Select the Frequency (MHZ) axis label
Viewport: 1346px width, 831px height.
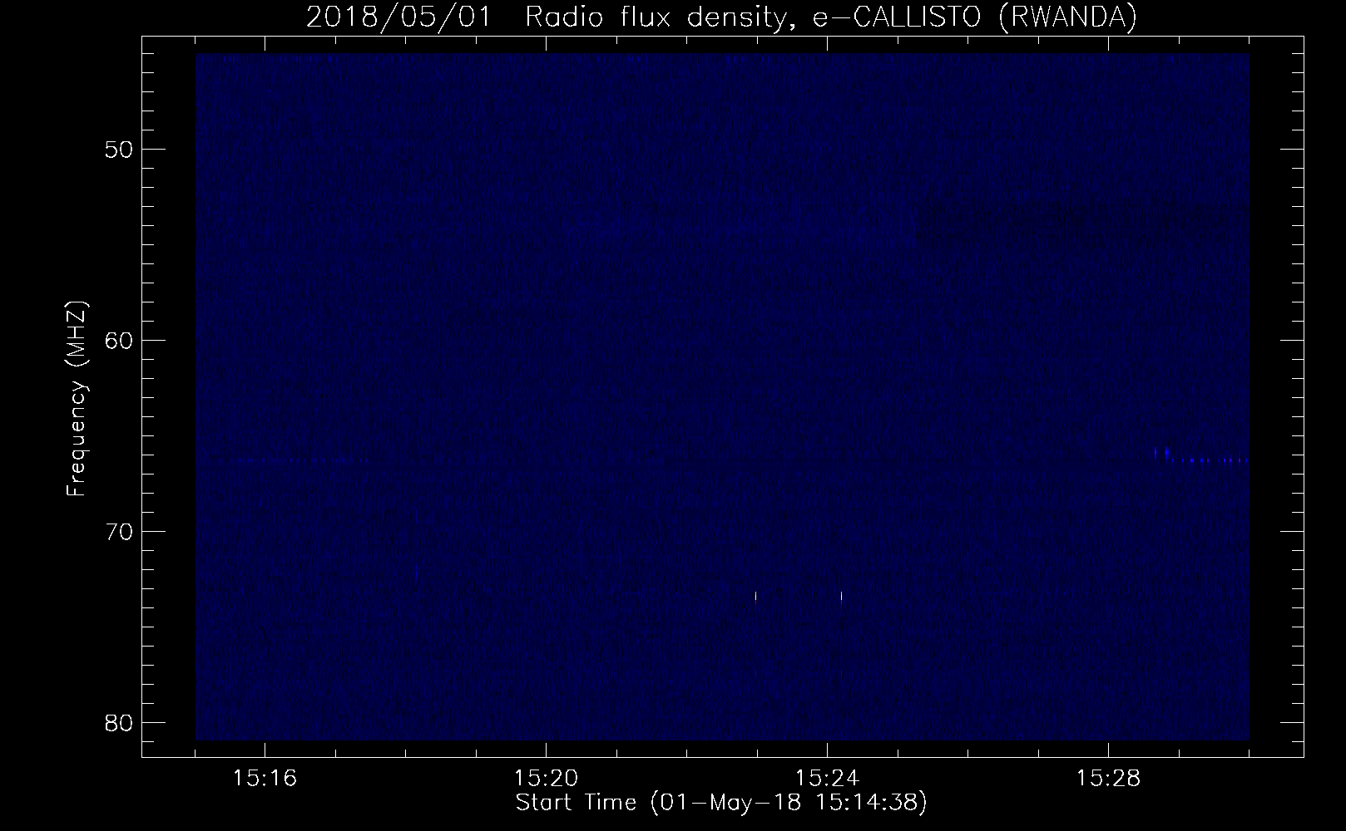[x=77, y=399]
